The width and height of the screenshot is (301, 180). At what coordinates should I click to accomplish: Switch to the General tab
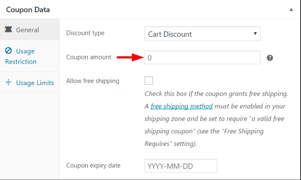click(27, 30)
